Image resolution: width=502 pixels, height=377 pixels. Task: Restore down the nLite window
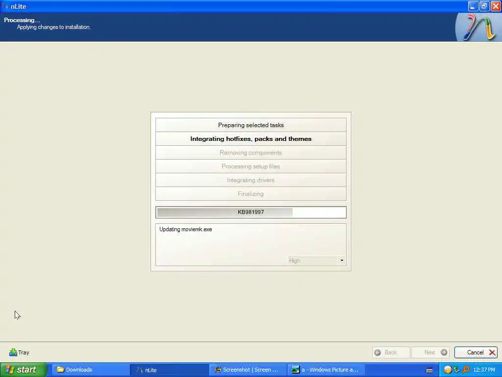484,6
